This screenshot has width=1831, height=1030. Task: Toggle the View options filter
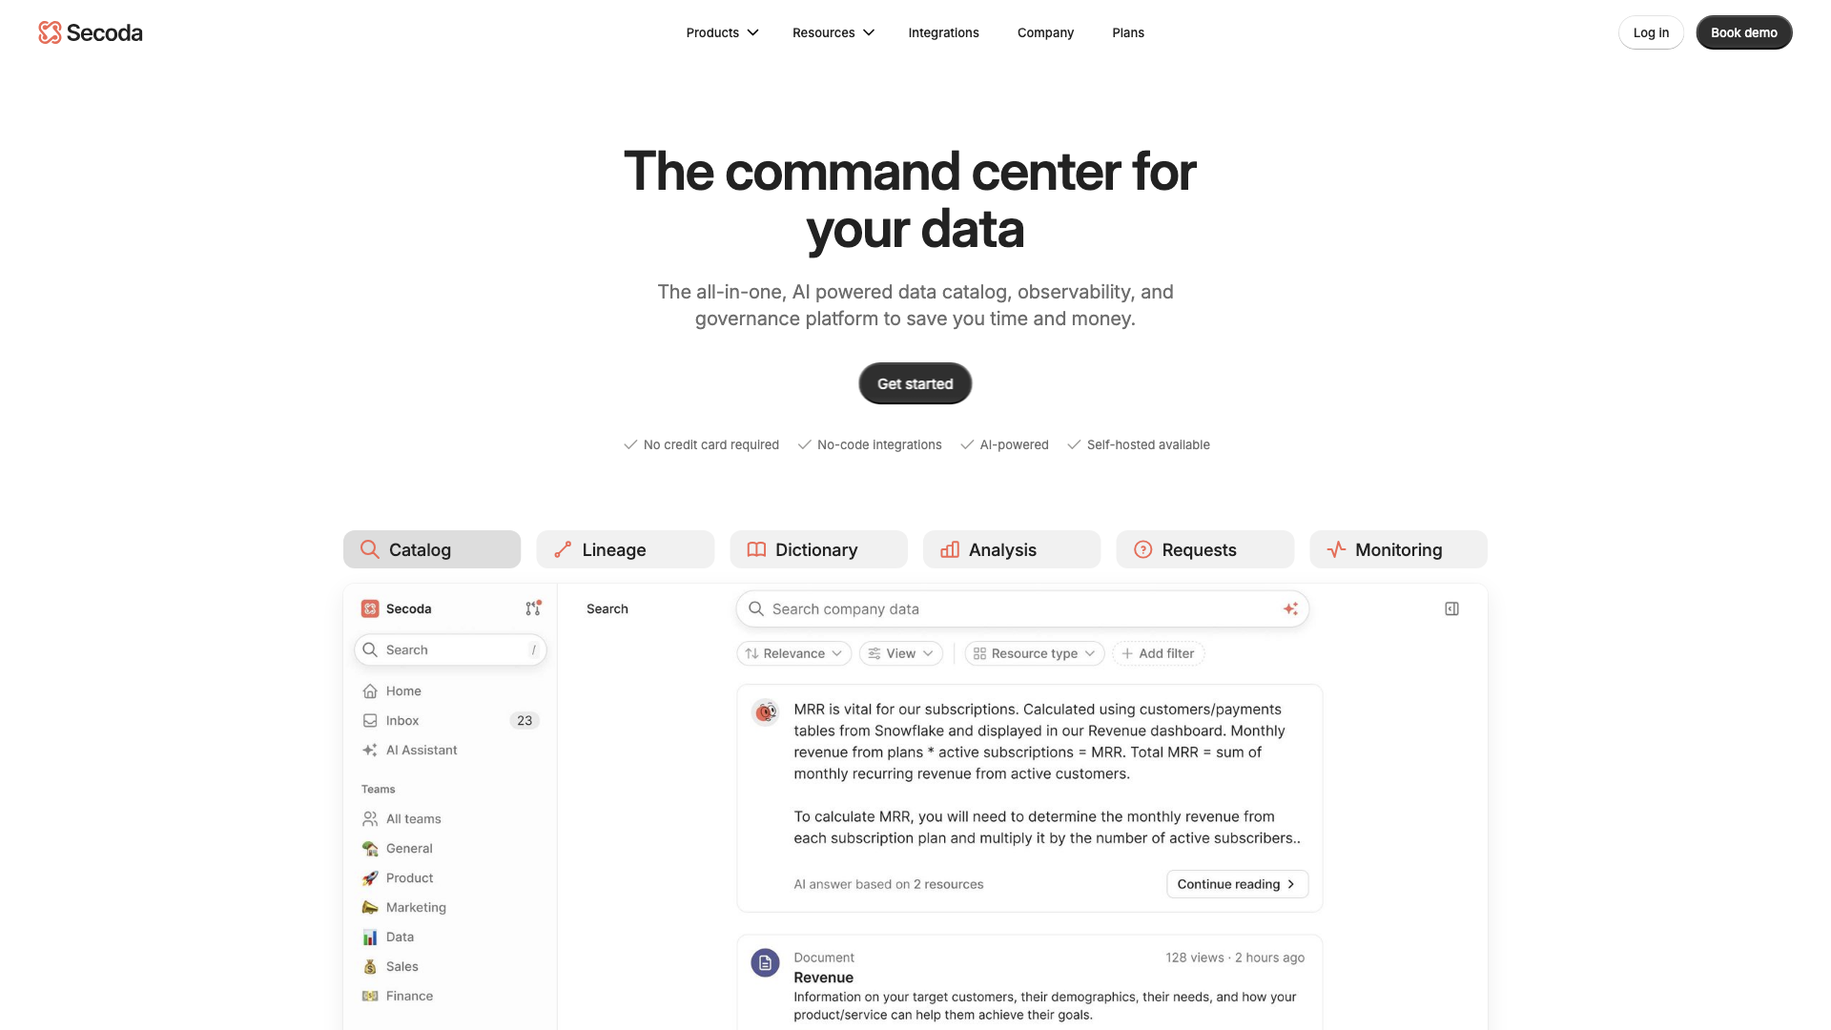point(900,652)
